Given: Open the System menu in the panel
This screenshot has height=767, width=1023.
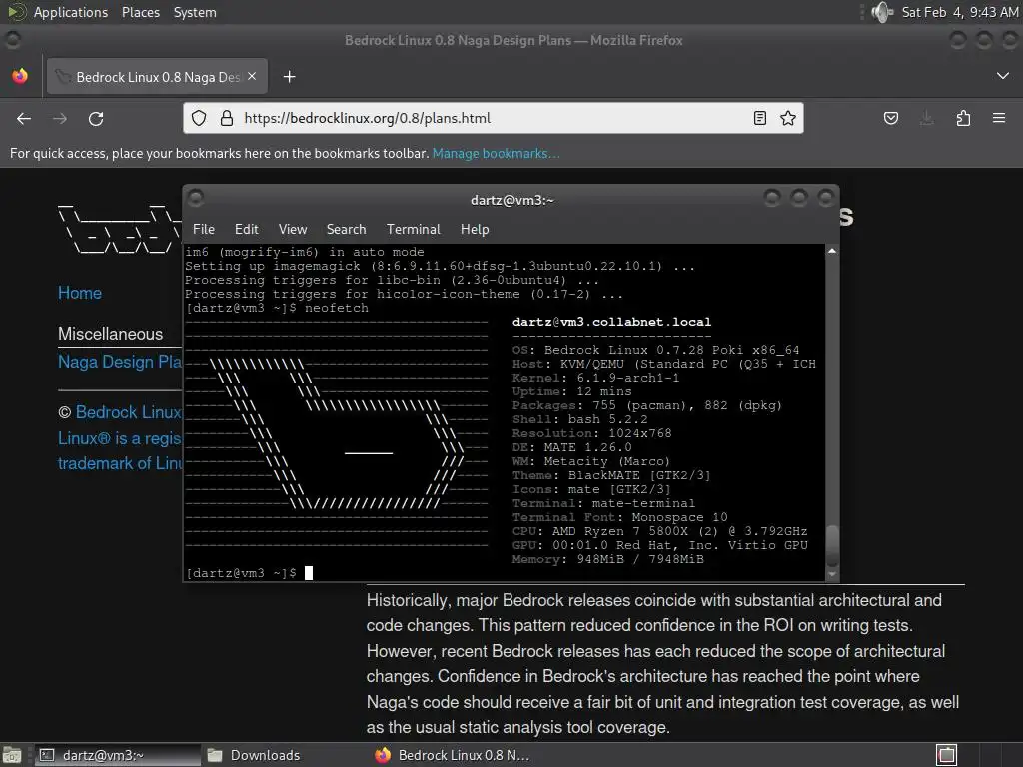Looking at the screenshot, I should [x=195, y=12].
